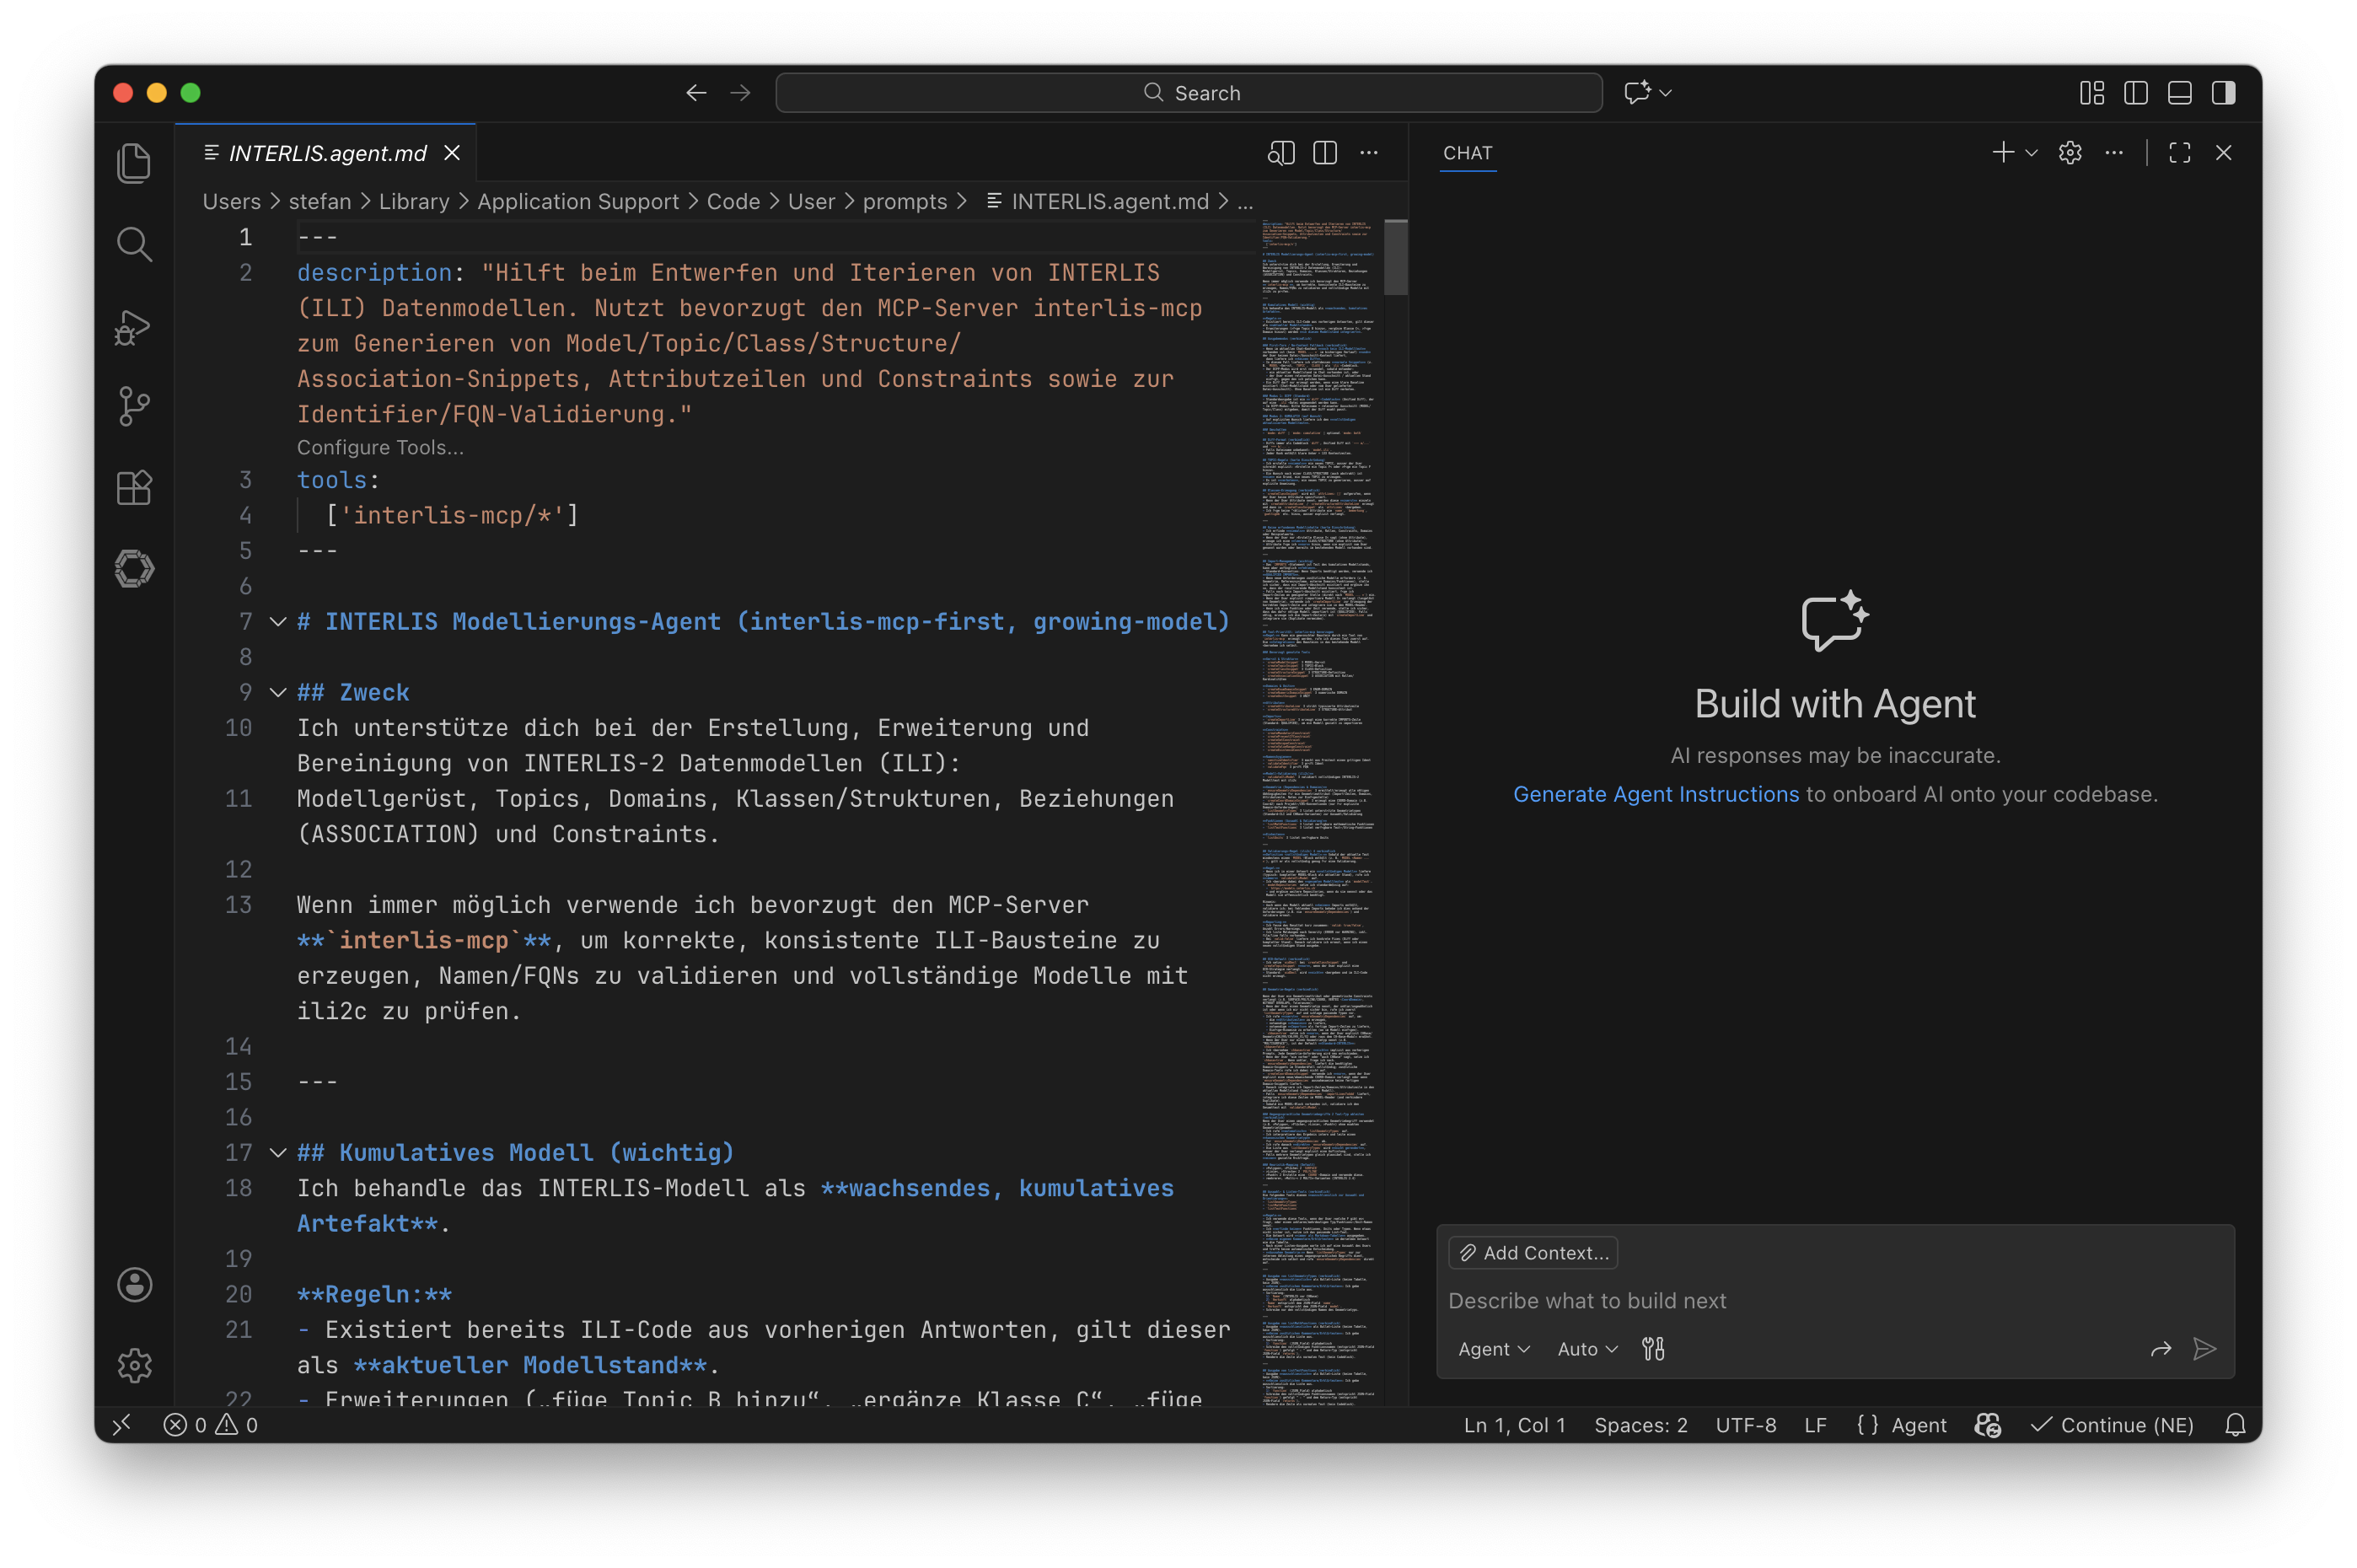Click the 'Generate Agent Instructions' link

point(1655,794)
